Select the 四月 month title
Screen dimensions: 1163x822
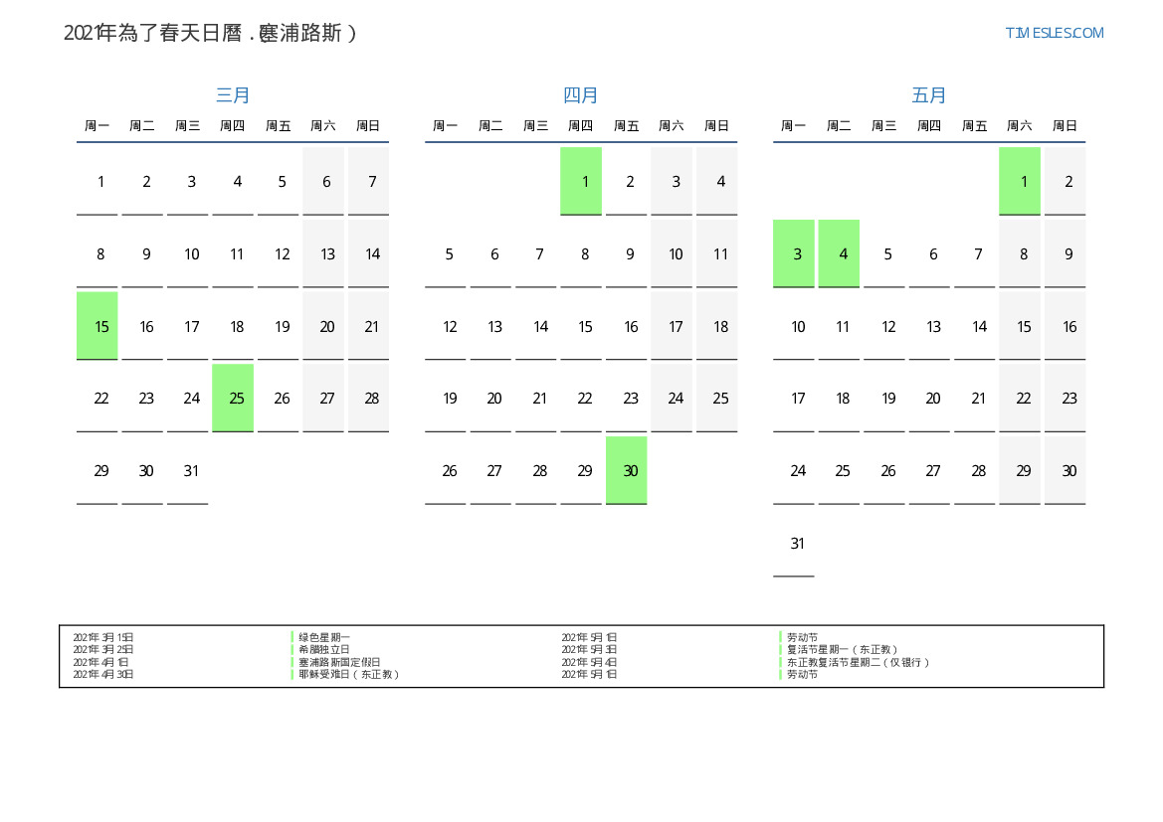pos(581,95)
